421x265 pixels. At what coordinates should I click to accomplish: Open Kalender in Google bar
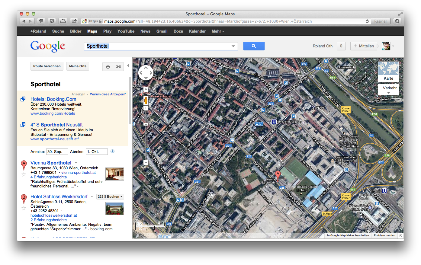(197, 31)
